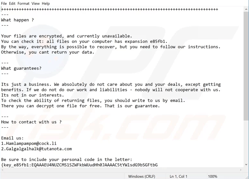
Task: Place cursor in the 'What happen ?' heading
Action: pos(17,20)
